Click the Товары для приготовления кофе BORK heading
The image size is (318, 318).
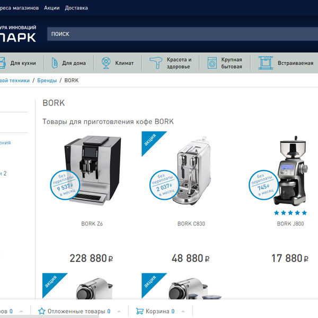108,121
